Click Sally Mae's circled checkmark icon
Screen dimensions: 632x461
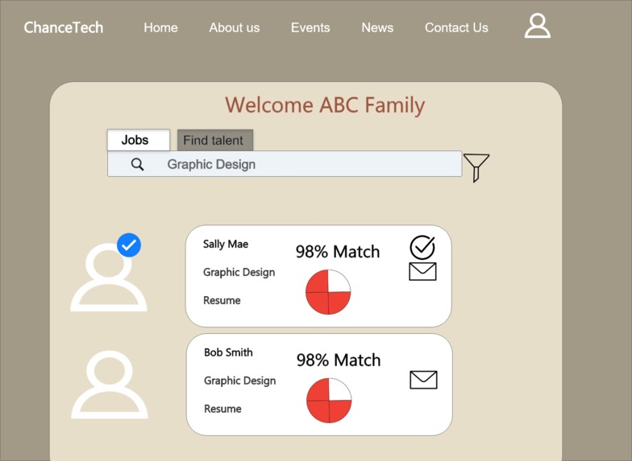click(422, 247)
